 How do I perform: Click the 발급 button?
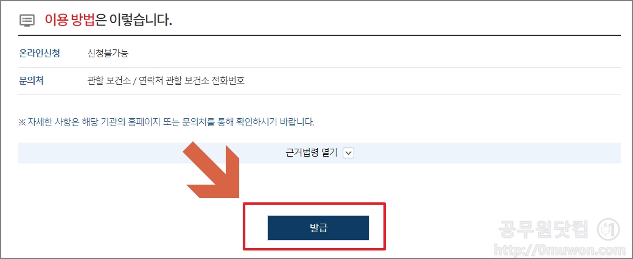(x=318, y=228)
